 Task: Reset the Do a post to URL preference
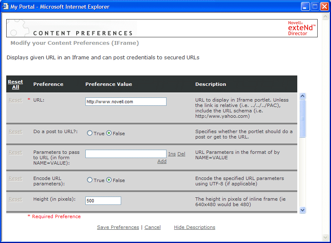[15, 131]
